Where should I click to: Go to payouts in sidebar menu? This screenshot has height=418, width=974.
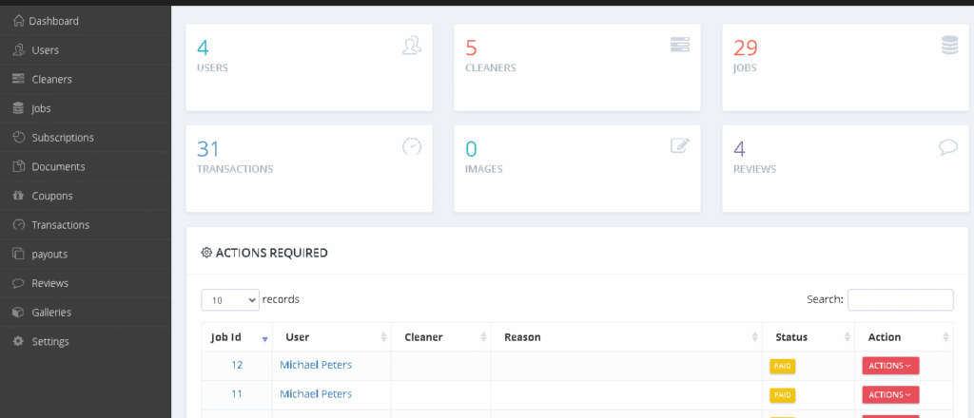(x=49, y=255)
